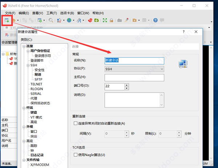
Task: Click the Disconnect toolbar icon
Action: 31,20
